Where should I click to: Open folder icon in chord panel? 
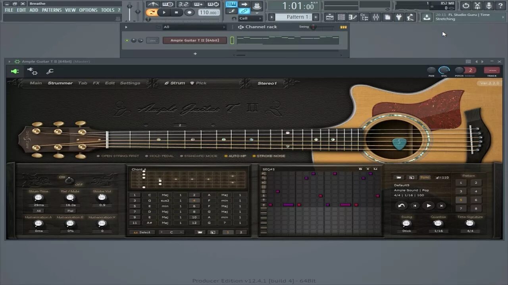click(200, 232)
